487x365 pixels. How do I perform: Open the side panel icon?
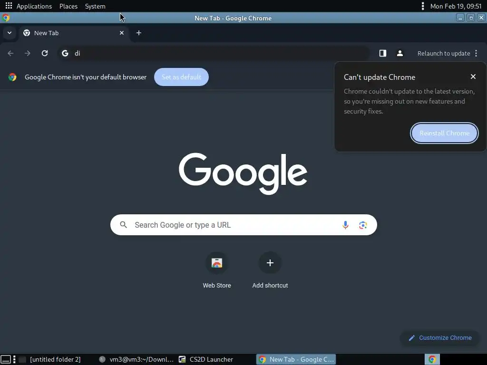pyautogui.click(x=383, y=53)
